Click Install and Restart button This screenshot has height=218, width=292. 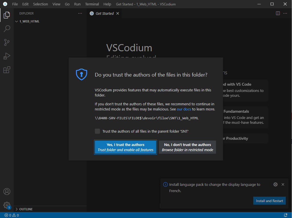[x=269, y=201]
